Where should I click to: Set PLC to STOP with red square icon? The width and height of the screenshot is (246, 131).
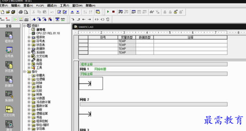114,12
